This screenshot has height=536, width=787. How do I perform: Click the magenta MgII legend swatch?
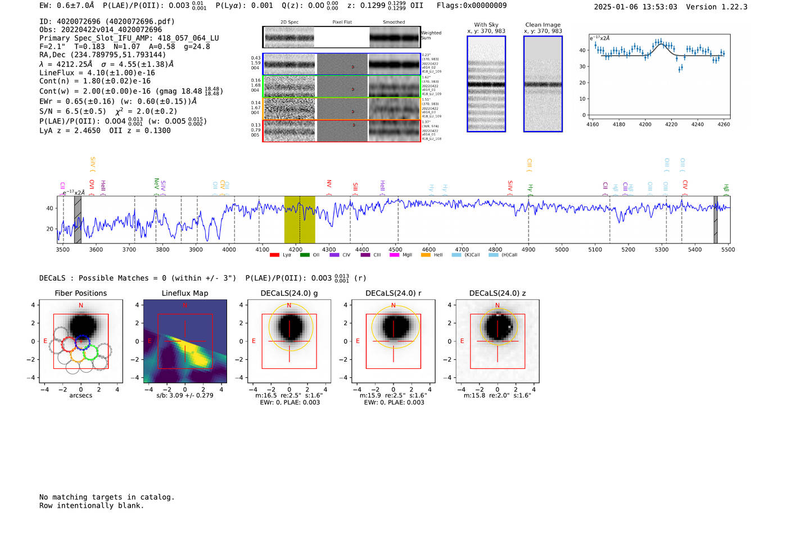394,255
